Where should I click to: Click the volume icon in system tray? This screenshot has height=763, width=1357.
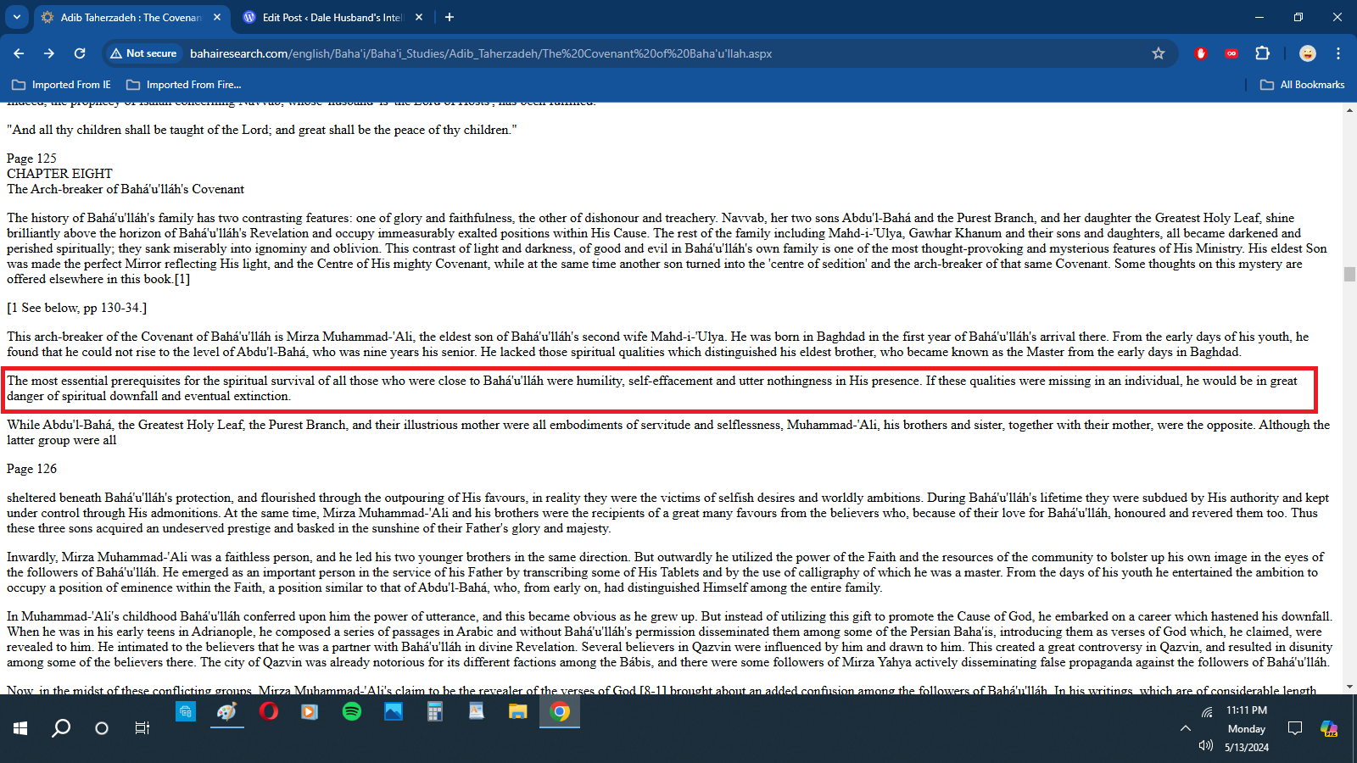pyautogui.click(x=1206, y=746)
